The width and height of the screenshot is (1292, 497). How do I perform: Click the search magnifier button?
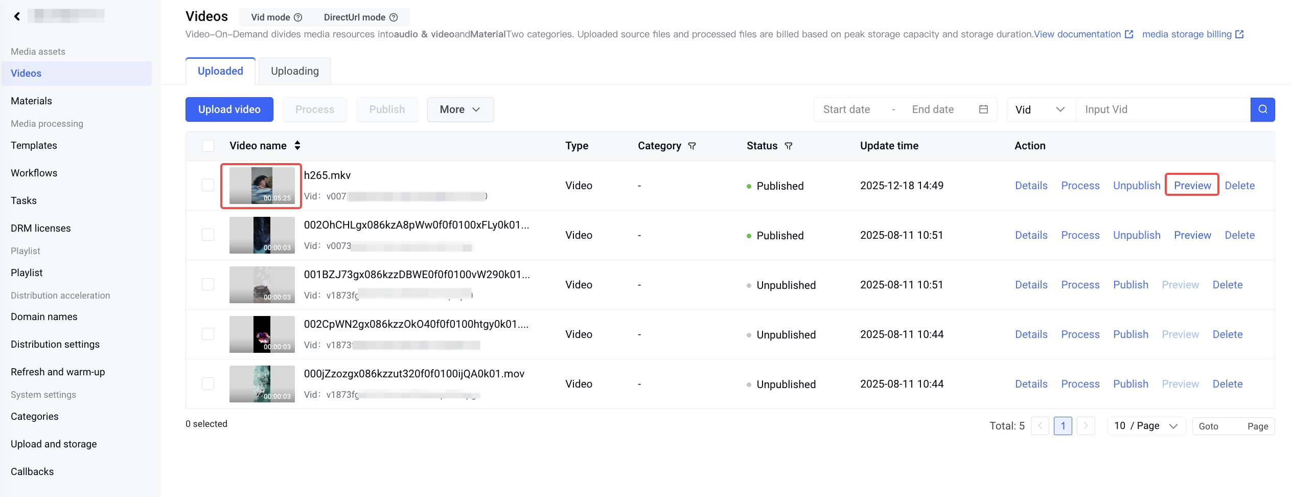pos(1262,109)
